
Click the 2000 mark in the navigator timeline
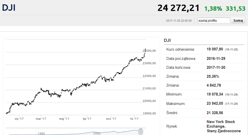(x=97, y=133)
